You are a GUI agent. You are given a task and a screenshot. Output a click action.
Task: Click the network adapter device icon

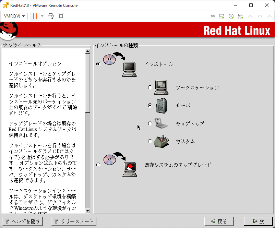[241, 16]
